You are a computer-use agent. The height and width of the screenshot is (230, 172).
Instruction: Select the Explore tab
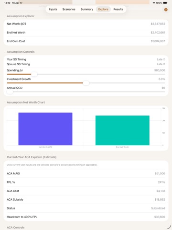(x=103, y=9)
